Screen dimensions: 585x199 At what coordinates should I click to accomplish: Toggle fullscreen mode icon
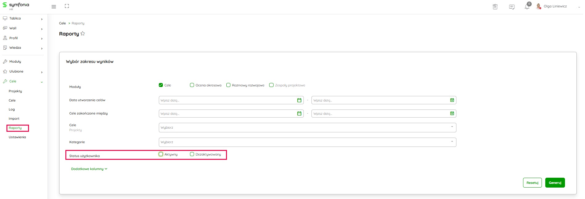[67, 6]
